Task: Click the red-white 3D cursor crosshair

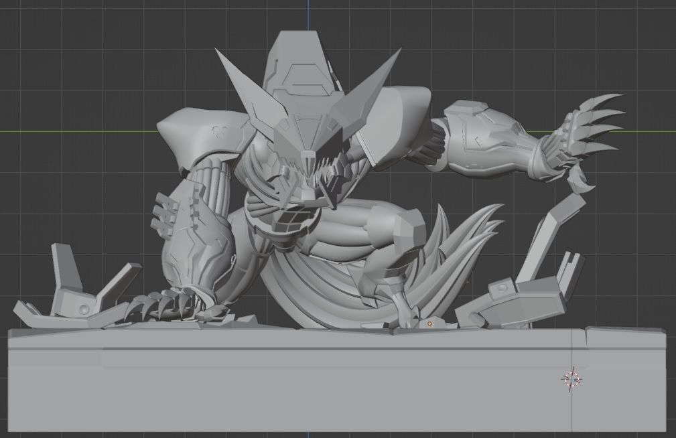Action: click(x=572, y=379)
